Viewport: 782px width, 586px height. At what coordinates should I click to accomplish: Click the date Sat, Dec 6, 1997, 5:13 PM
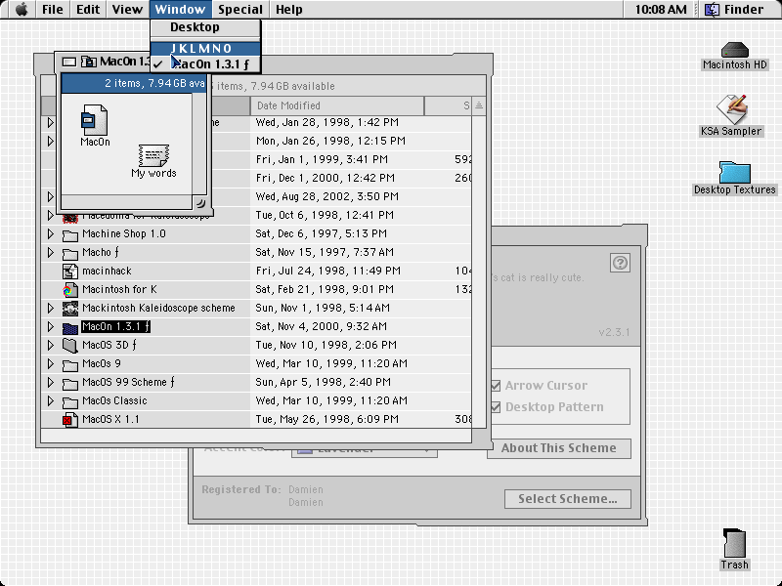point(322,233)
